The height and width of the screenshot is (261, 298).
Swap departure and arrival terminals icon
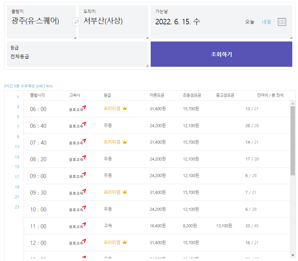coord(77,22)
